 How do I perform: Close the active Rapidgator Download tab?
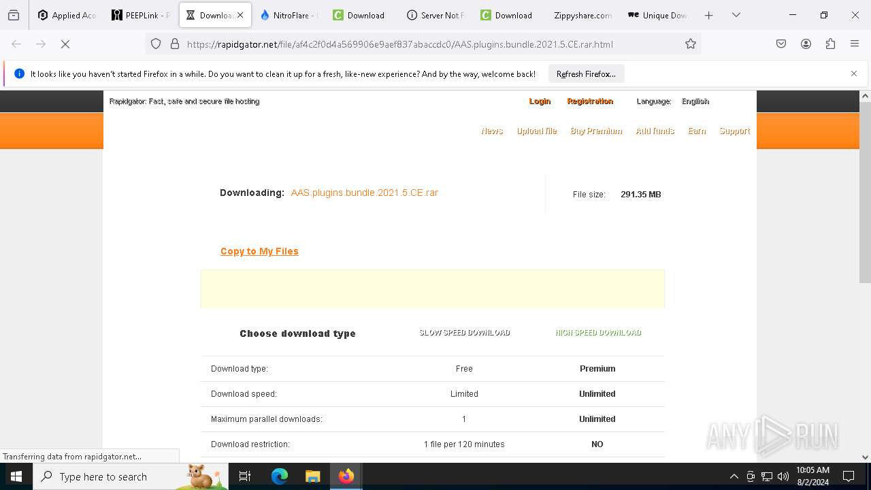click(x=240, y=15)
